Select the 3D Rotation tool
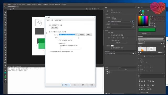The image size is (168, 95). (x=5, y=17)
